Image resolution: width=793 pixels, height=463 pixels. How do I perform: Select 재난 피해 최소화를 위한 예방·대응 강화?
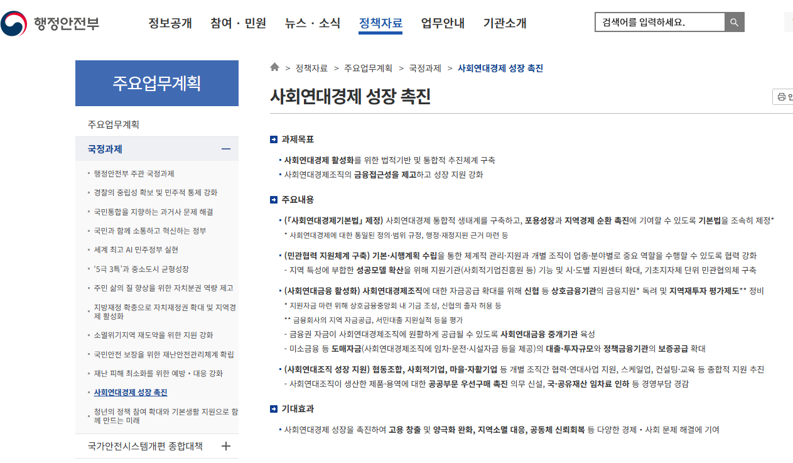tap(158, 373)
